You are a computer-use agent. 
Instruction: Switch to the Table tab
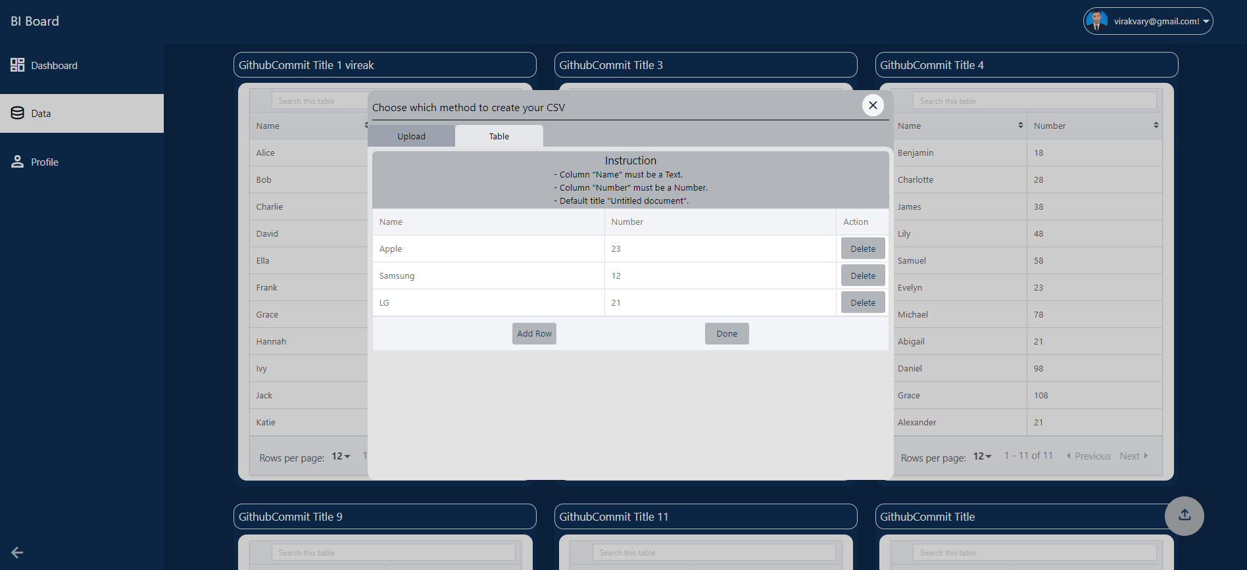(499, 136)
